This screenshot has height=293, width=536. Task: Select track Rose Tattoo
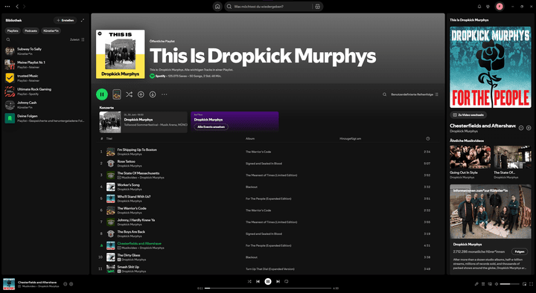coord(126,161)
